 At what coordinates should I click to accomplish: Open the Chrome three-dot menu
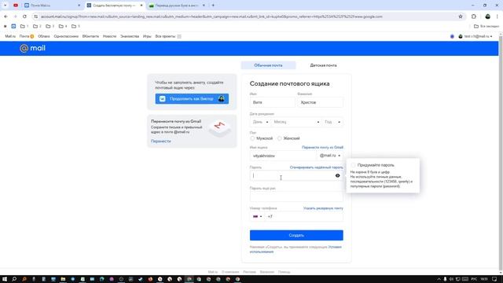pyautogui.click(x=497, y=17)
